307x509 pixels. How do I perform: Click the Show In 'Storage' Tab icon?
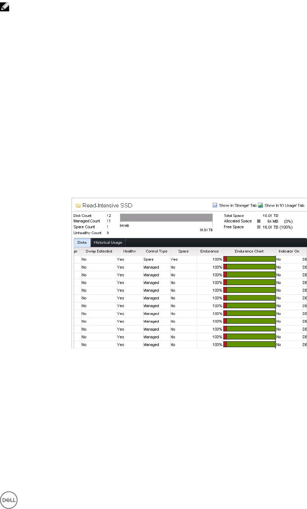(215, 206)
